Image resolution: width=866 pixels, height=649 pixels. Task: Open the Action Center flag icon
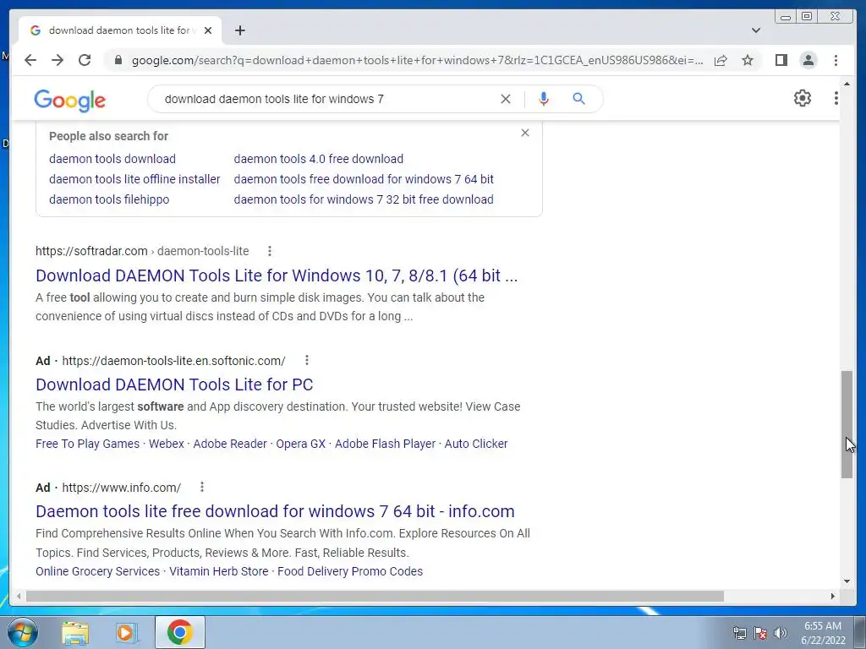760,633
